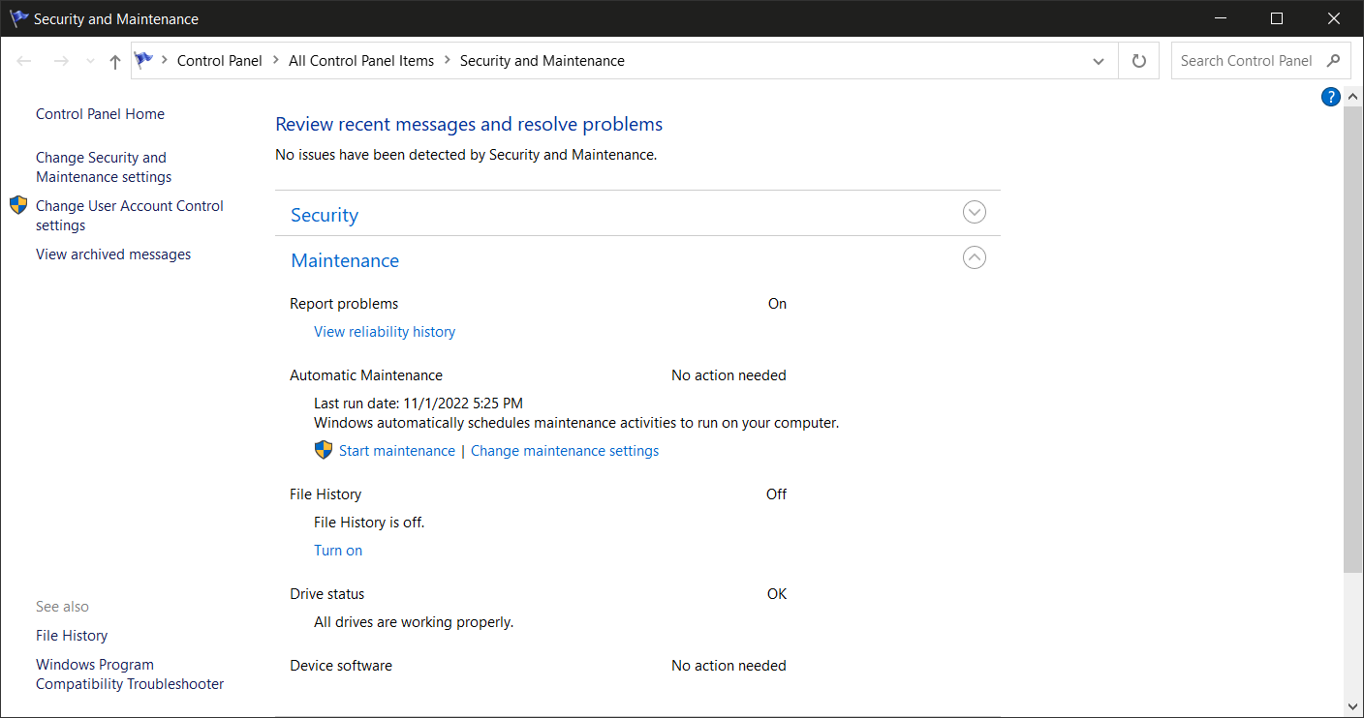Click shield icon beside Start maintenance

[324, 450]
